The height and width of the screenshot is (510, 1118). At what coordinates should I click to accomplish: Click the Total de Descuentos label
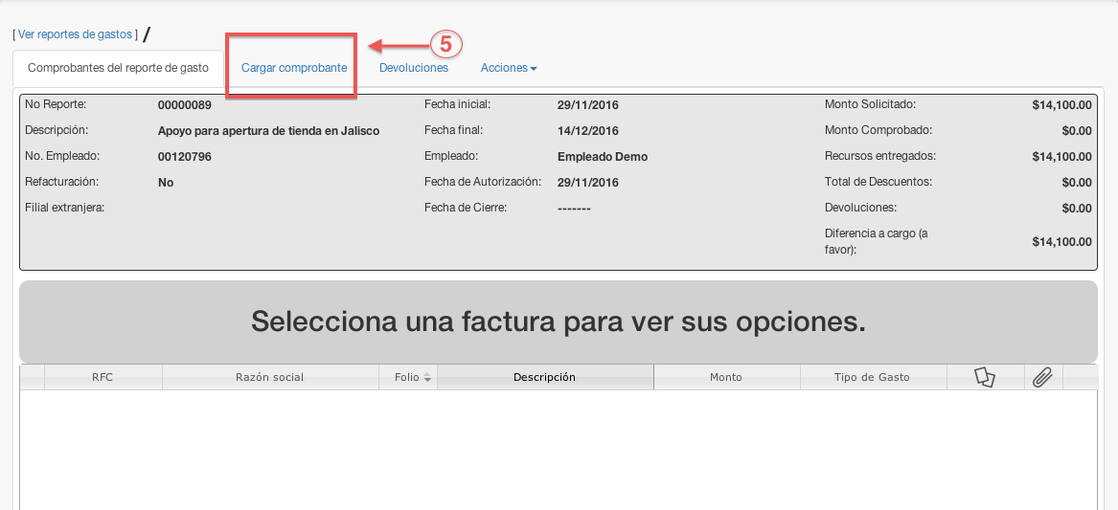[x=878, y=182]
